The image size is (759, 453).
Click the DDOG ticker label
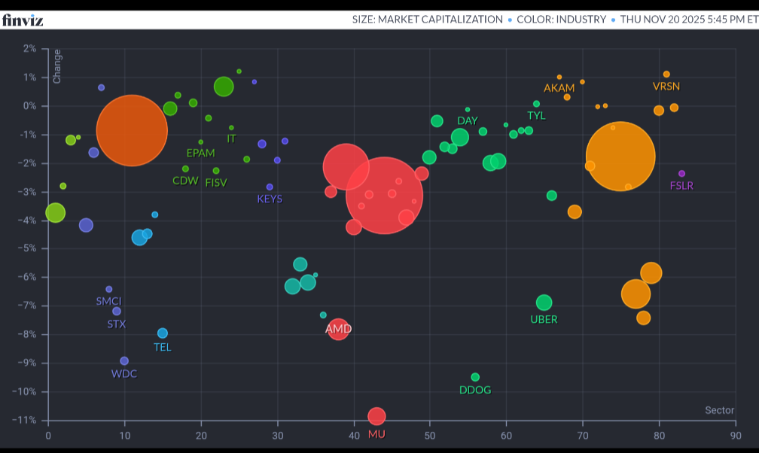click(475, 390)
